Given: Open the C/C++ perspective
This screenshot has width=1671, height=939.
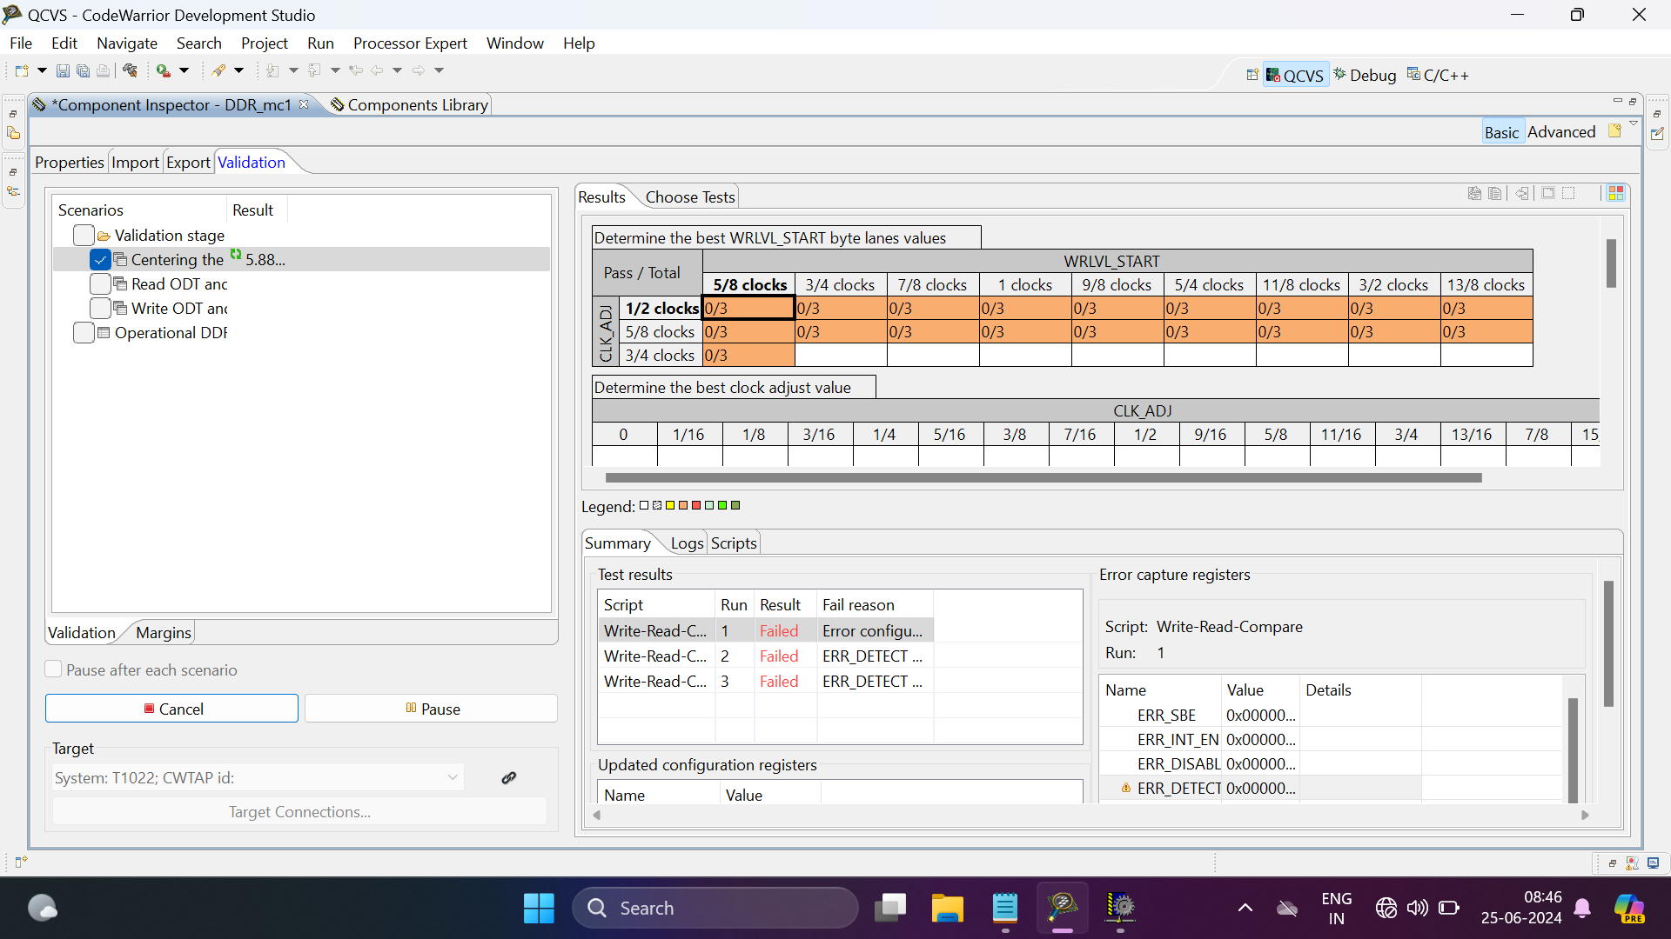Looking at the screenshot, I should (1438, 76).
